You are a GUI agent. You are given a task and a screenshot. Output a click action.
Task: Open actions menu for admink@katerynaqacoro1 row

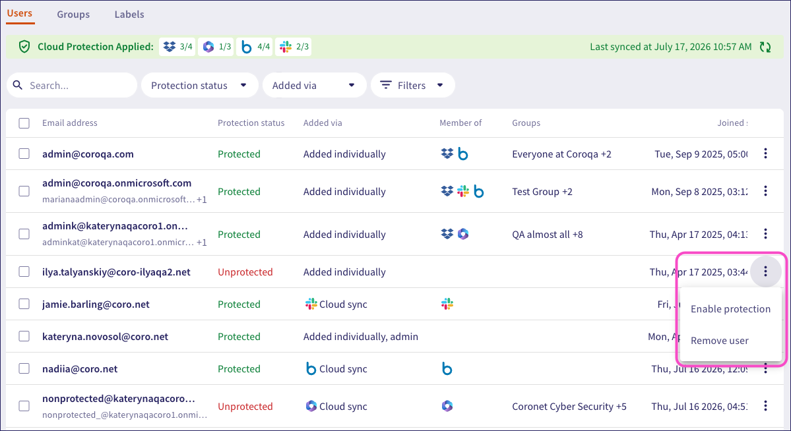[765, 234]
